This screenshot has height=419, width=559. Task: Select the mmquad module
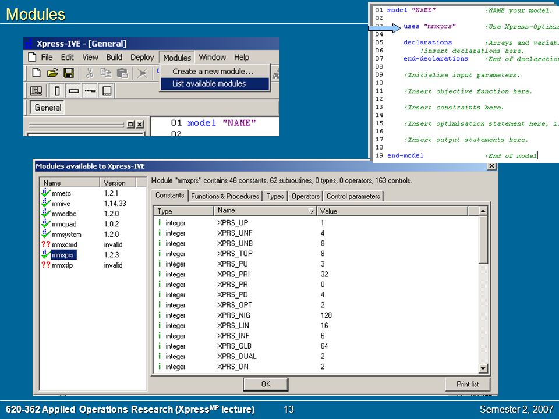(64, 225)
